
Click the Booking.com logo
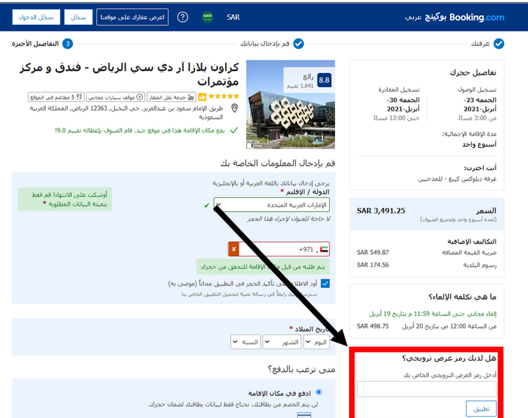[477, 17]
